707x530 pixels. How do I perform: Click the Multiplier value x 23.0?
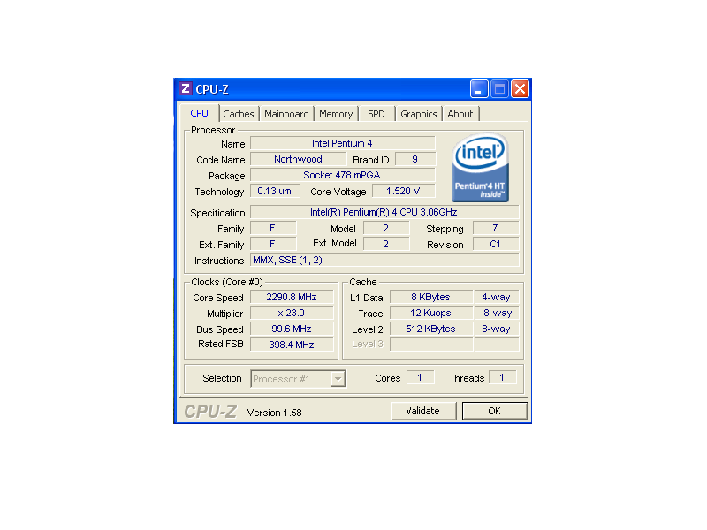(x=292, y=313)
